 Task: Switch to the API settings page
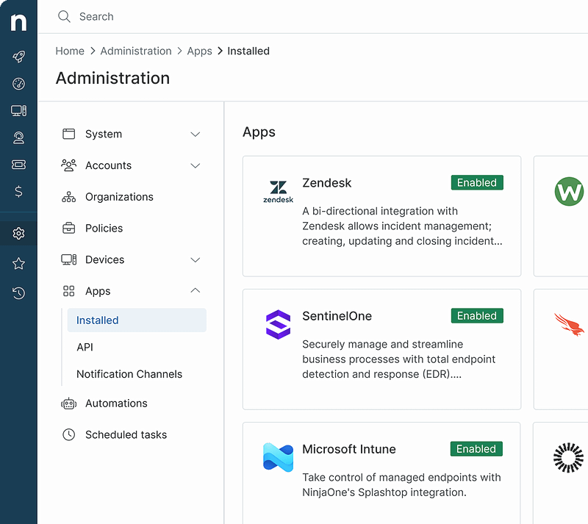[84, 346]
